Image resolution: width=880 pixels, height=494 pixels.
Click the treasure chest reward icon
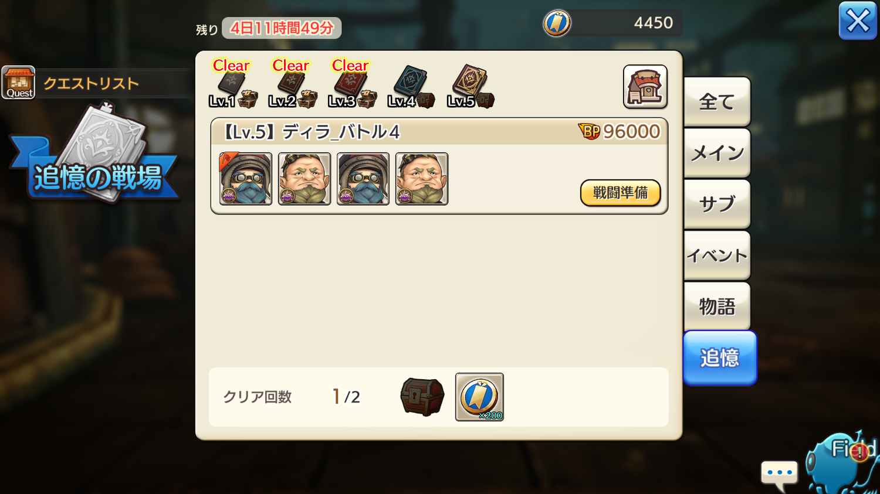pyautogui.click(x=422, y=397)
